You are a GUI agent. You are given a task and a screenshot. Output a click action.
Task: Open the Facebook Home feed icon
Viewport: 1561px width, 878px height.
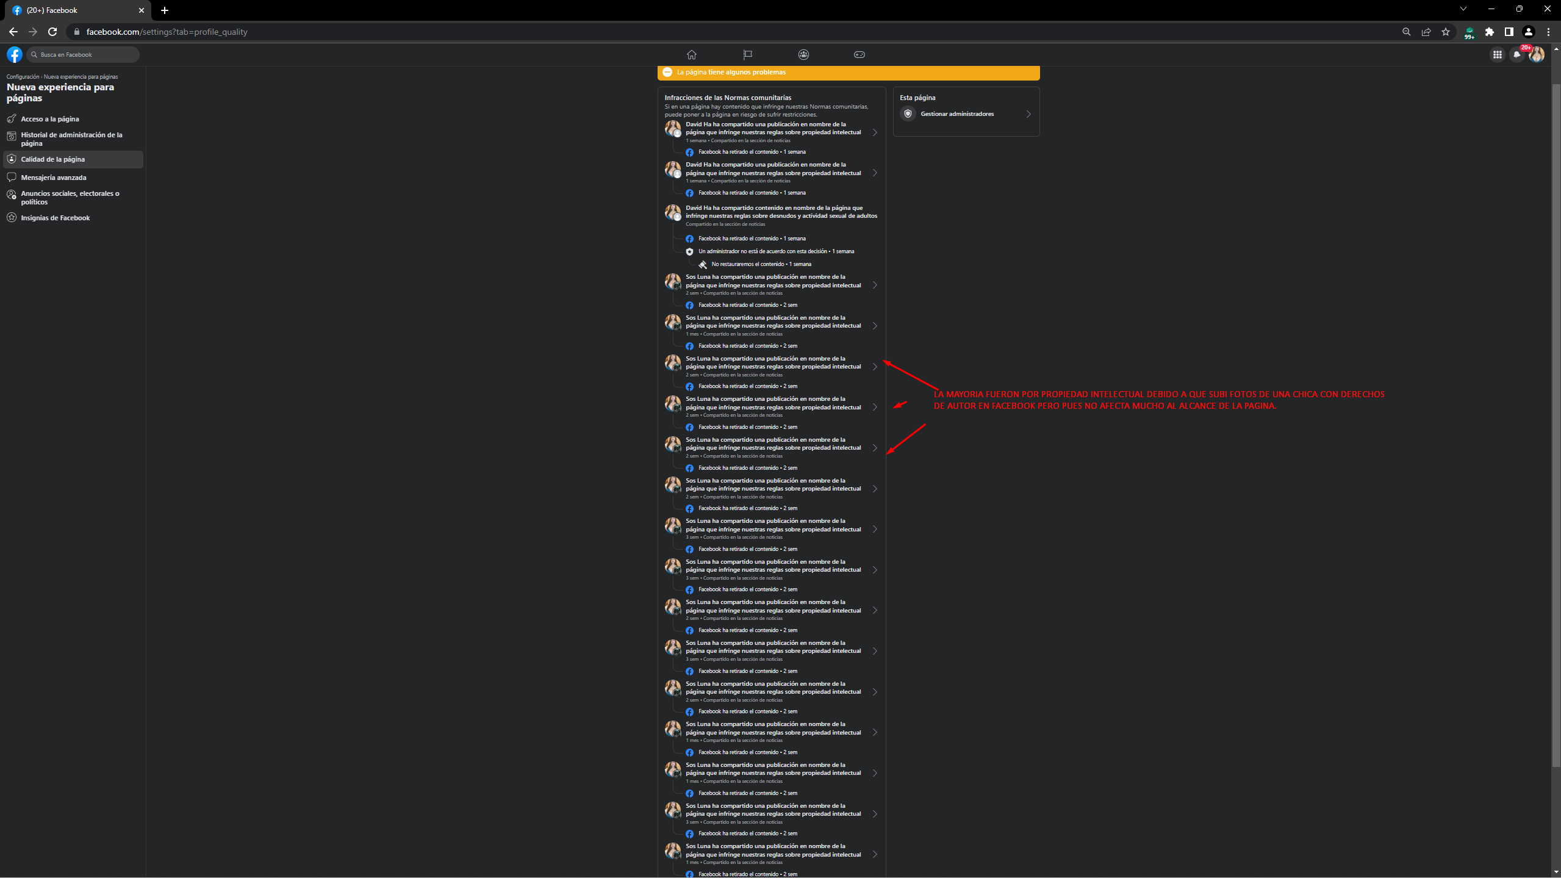click(x=691, y=54)
